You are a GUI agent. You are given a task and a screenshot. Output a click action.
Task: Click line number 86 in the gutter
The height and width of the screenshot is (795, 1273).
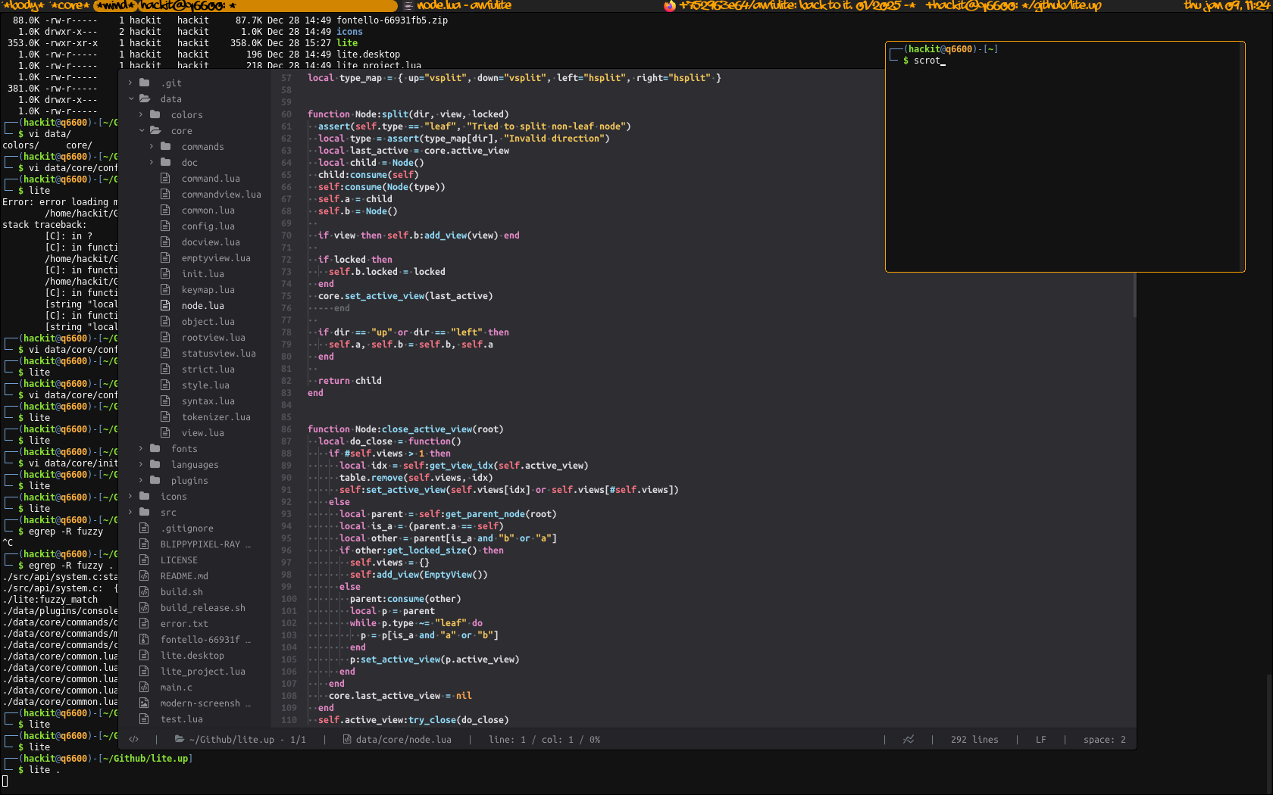pyautogui.click(x=286, y=429)
